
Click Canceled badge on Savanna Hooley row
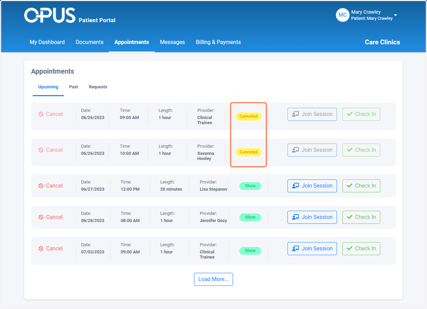(x=248, y=152)
